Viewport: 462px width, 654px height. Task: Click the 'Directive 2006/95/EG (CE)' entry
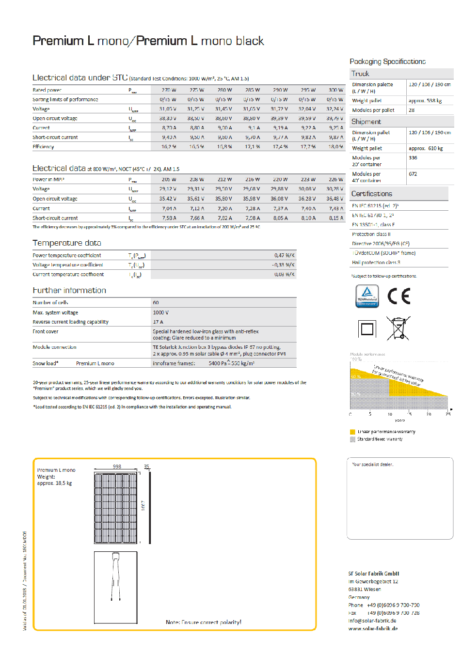click(381, 244)
